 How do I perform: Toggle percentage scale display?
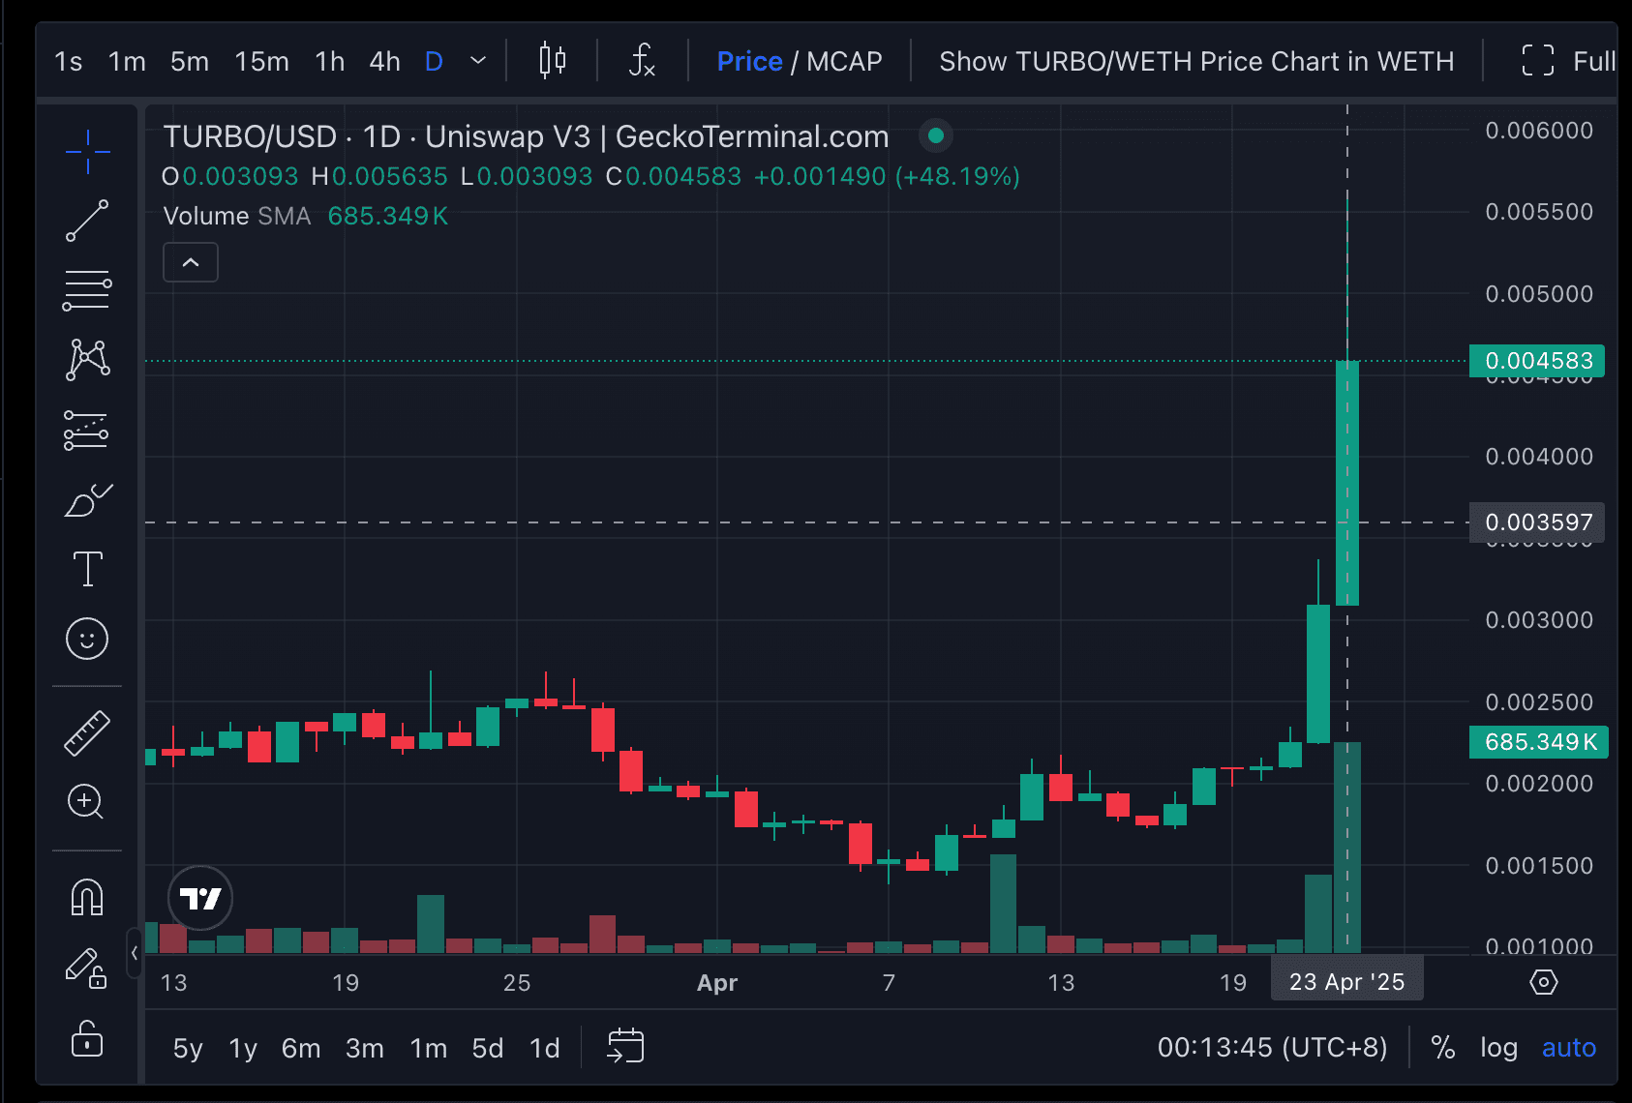1443,1047
